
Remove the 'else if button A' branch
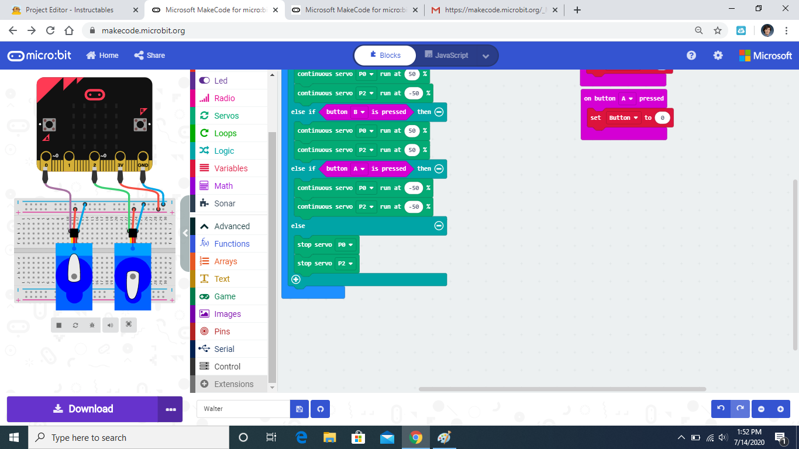[x=439, y=168]
